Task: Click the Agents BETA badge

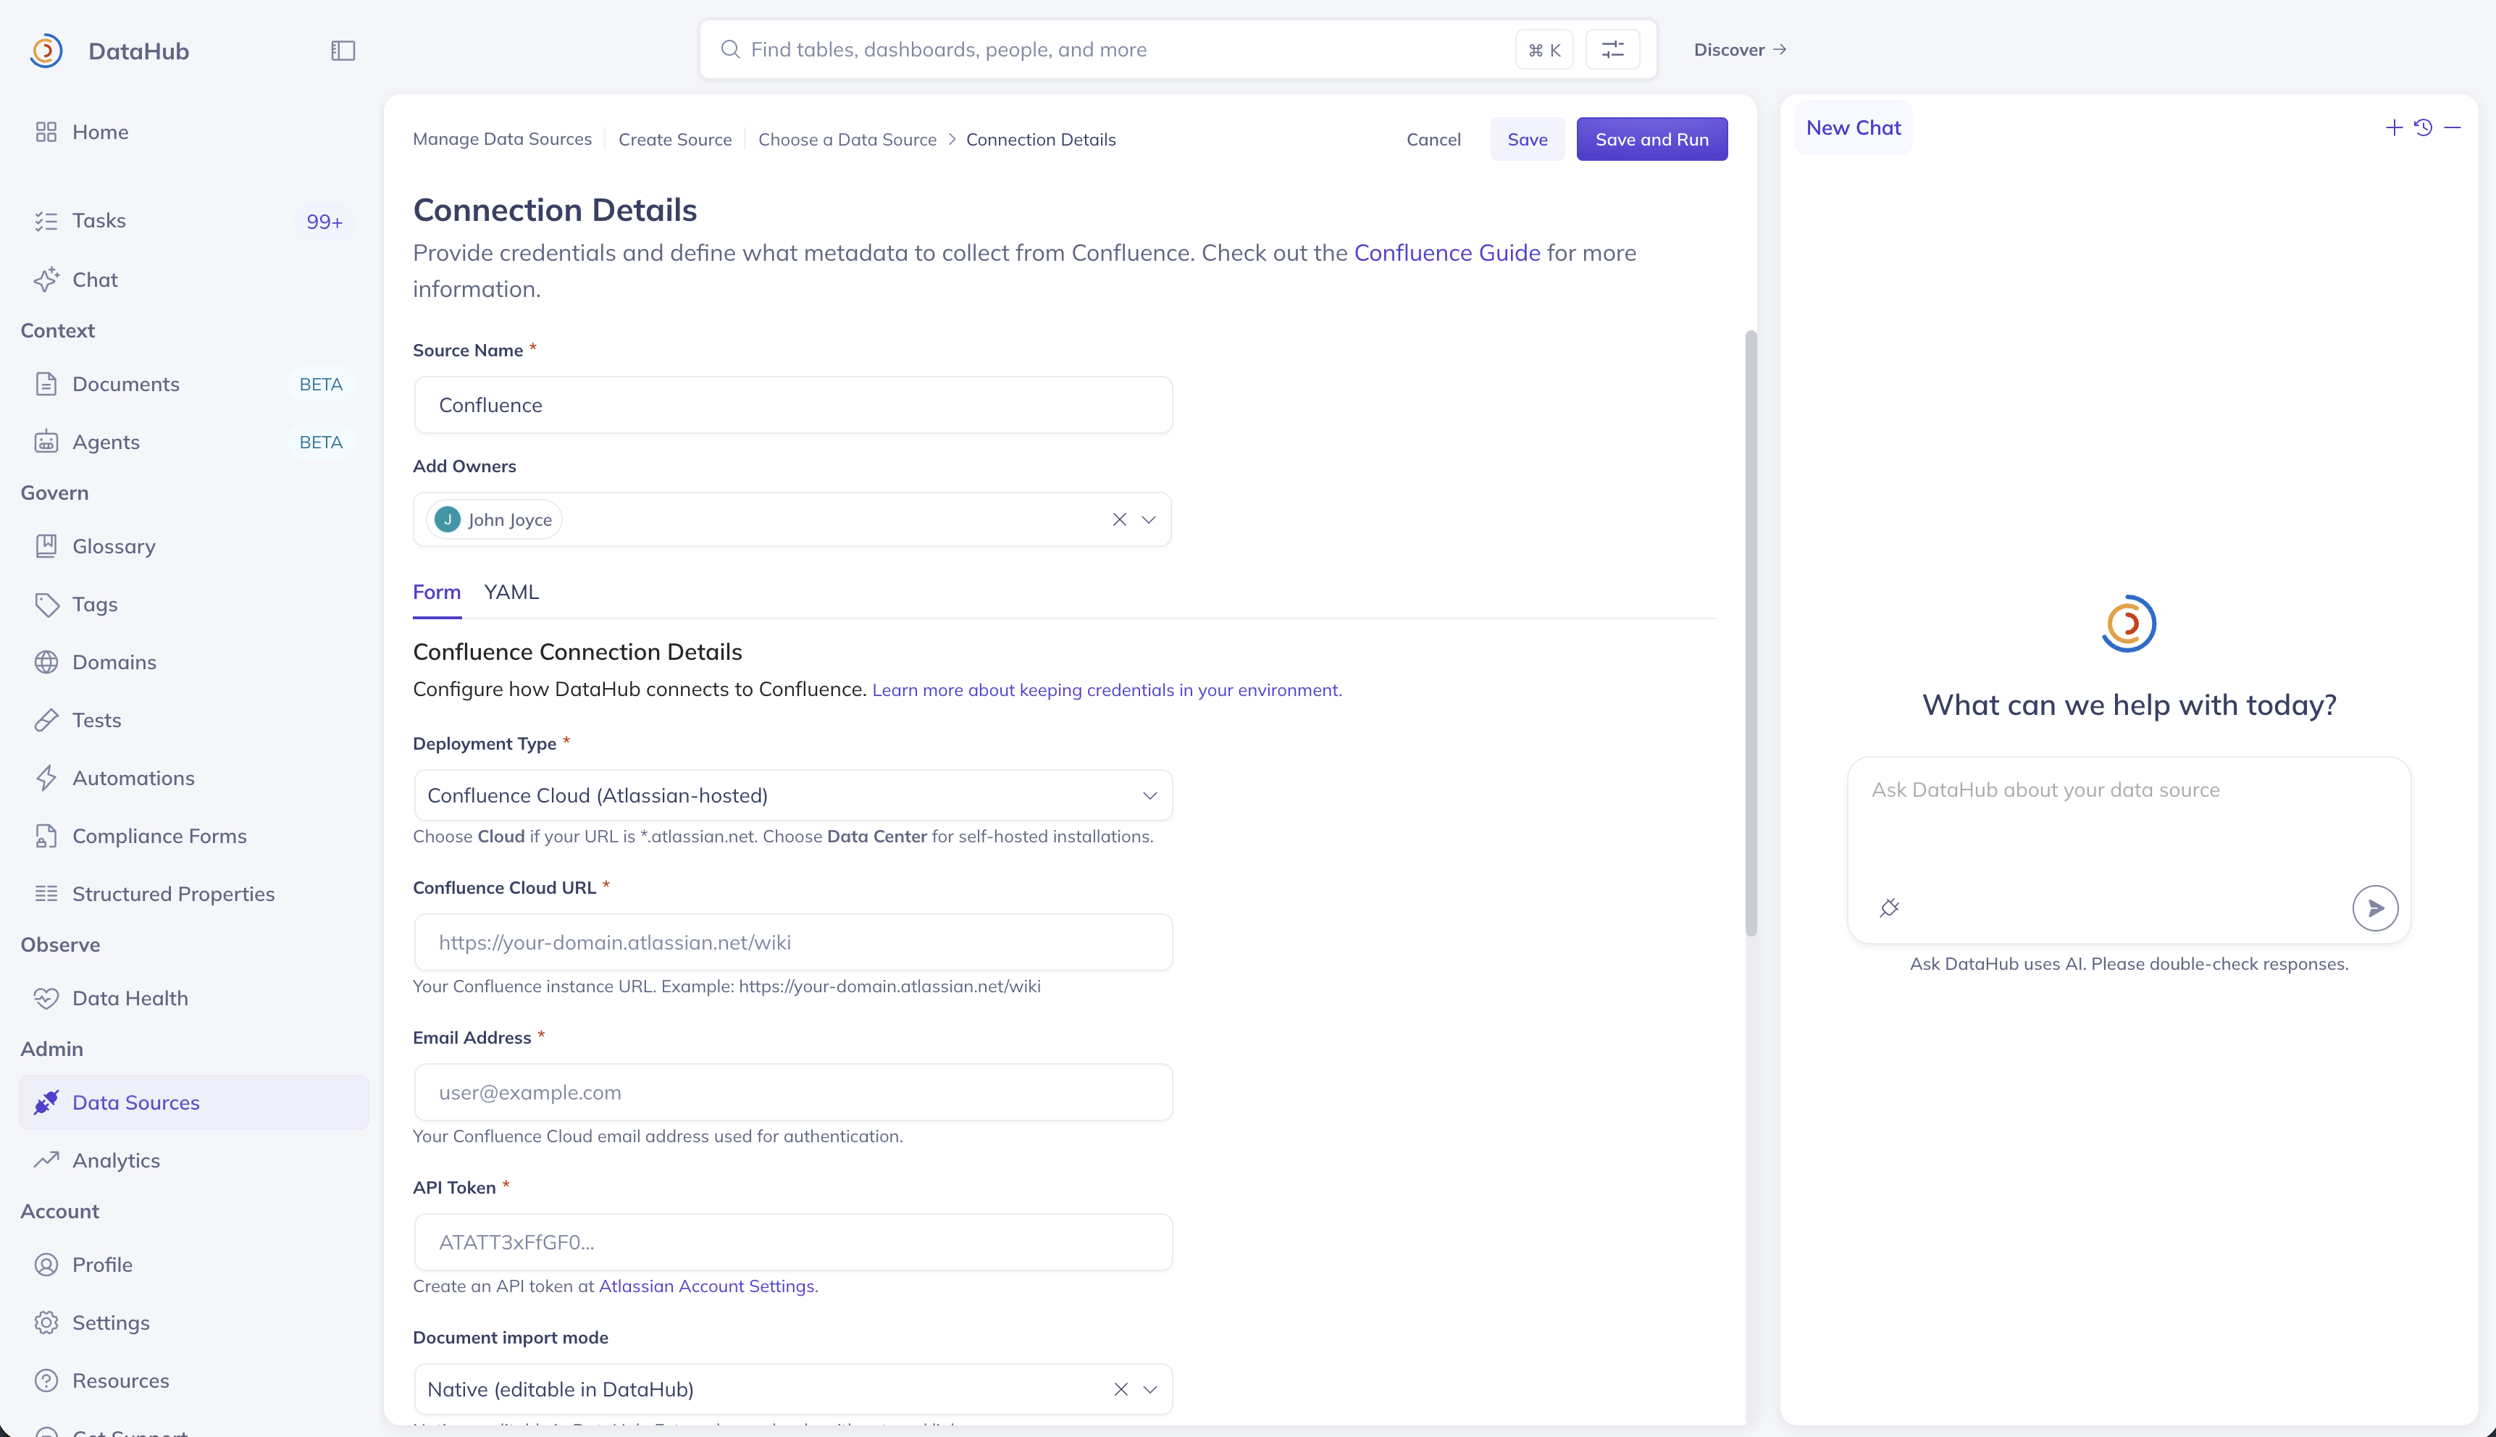Action: click(321, 442)
